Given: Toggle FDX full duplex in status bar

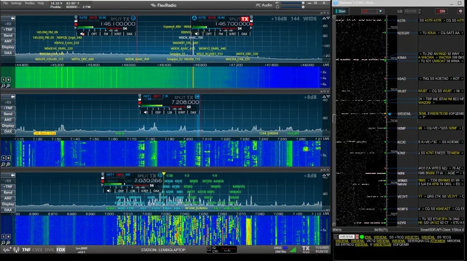Looking at the screenshot, I should click(61, 249).
